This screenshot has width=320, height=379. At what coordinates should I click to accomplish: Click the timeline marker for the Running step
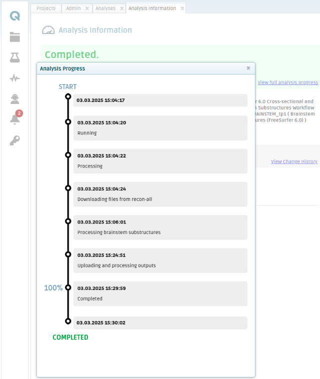point(68,122)
